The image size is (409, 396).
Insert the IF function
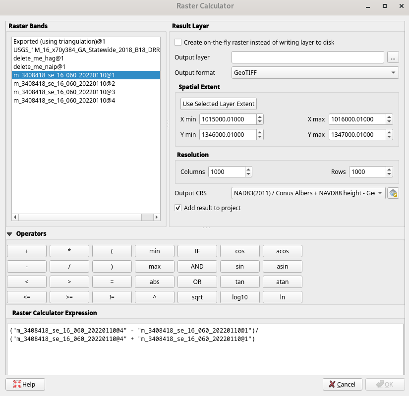(197, 251)
